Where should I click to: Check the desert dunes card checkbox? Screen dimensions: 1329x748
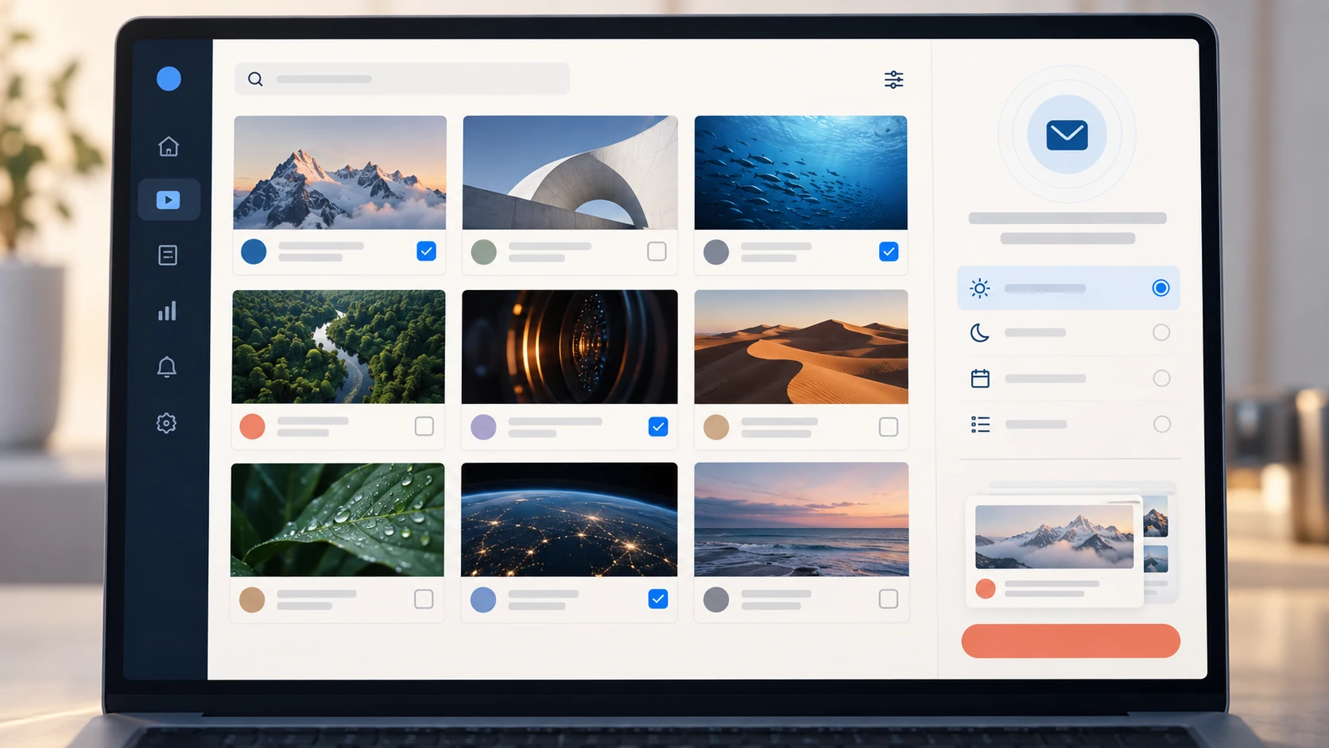pos(889,427)
